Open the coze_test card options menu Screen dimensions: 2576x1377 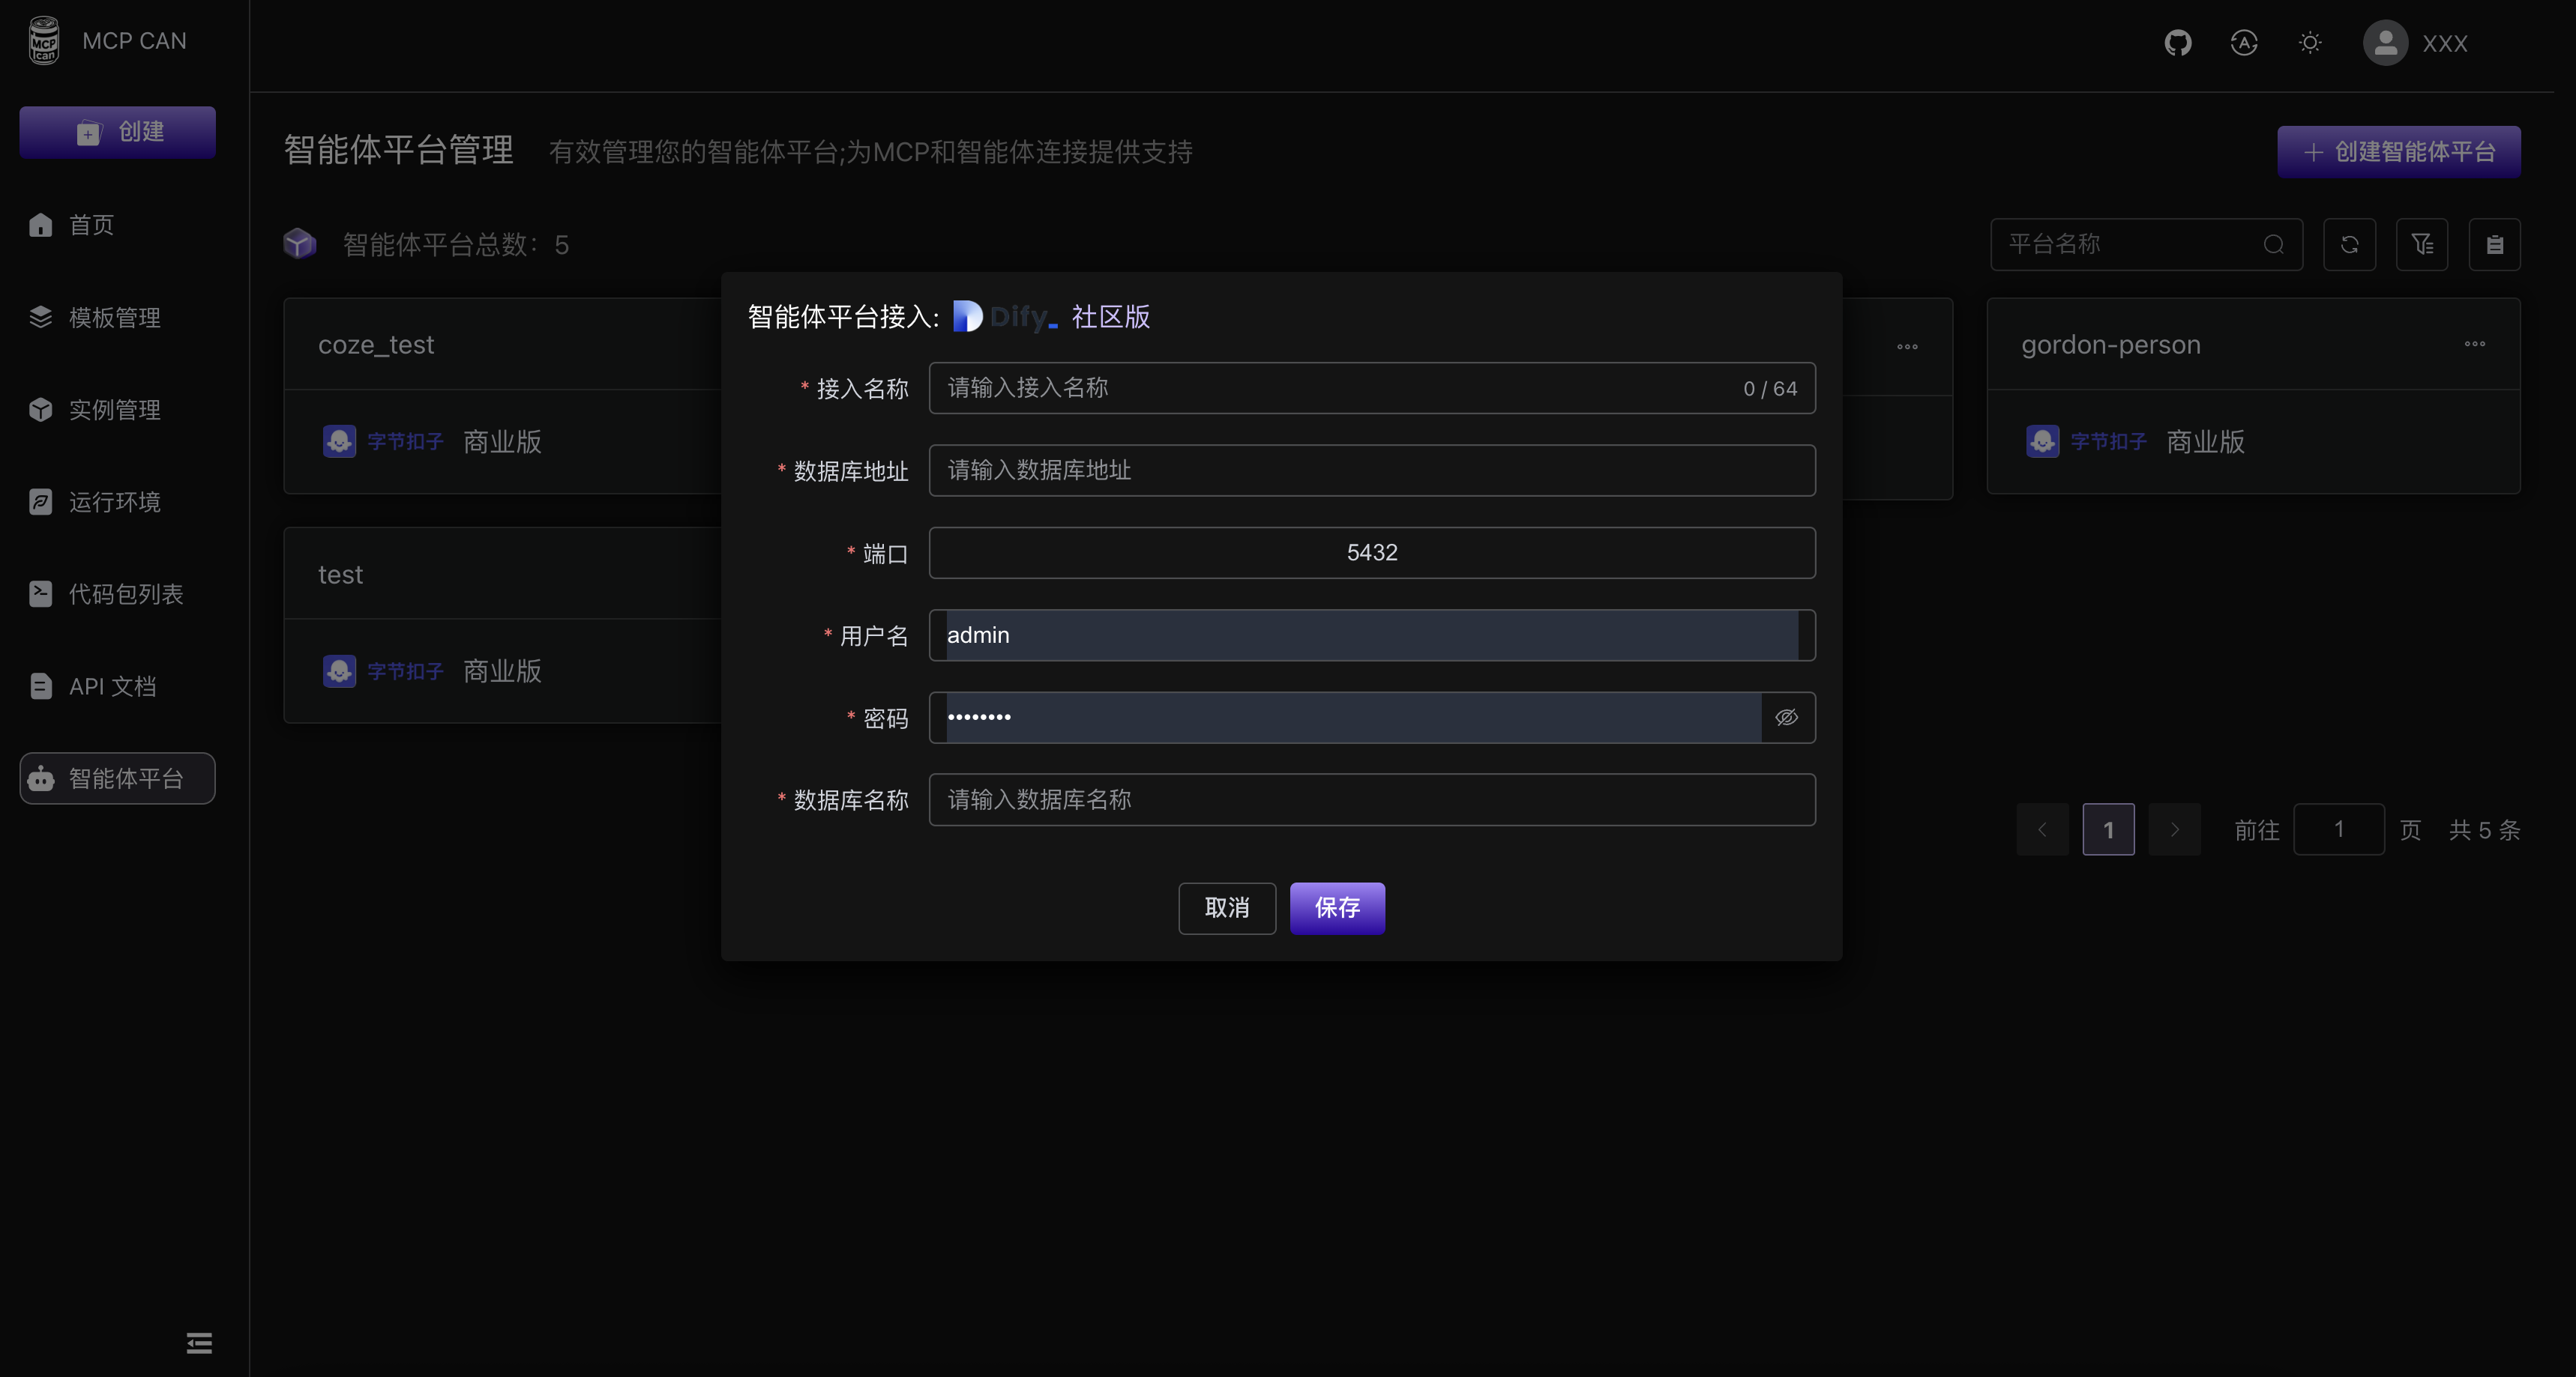pyautogui.click(x=1906, y=346)
